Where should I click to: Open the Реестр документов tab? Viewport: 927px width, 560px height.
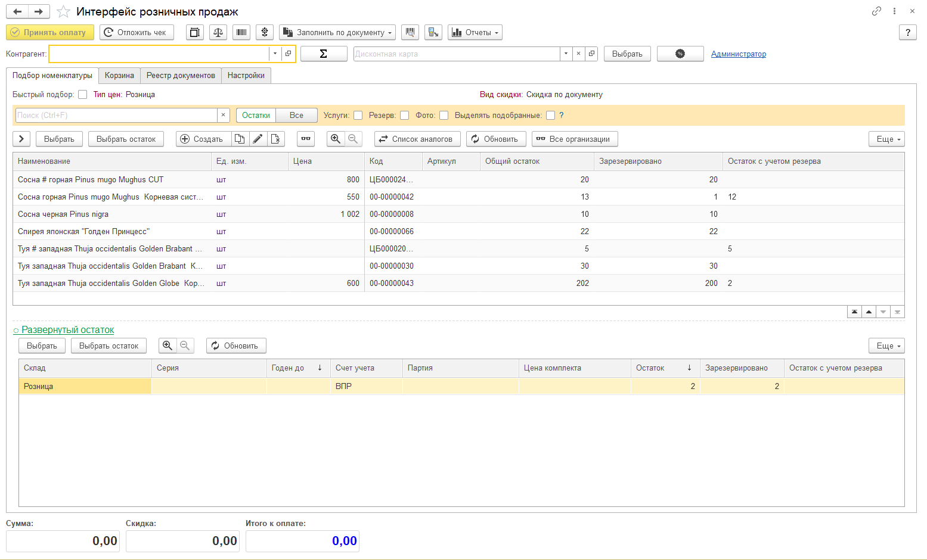[181, 76]
